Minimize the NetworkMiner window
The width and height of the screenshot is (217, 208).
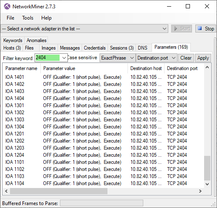click(x=169, y=6)
